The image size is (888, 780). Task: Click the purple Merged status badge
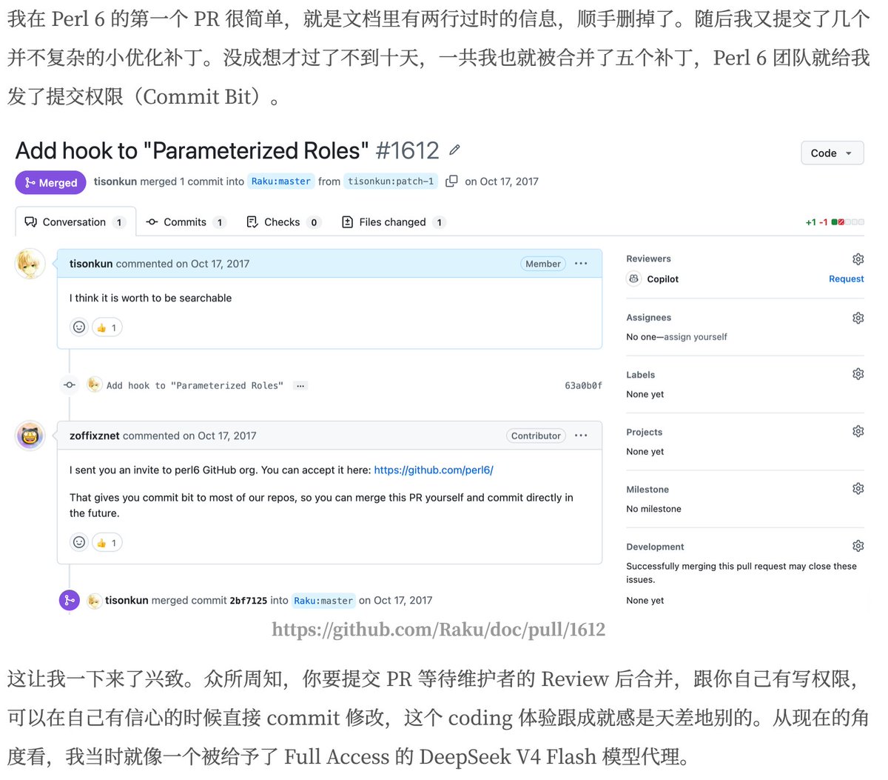coord(50,182)
